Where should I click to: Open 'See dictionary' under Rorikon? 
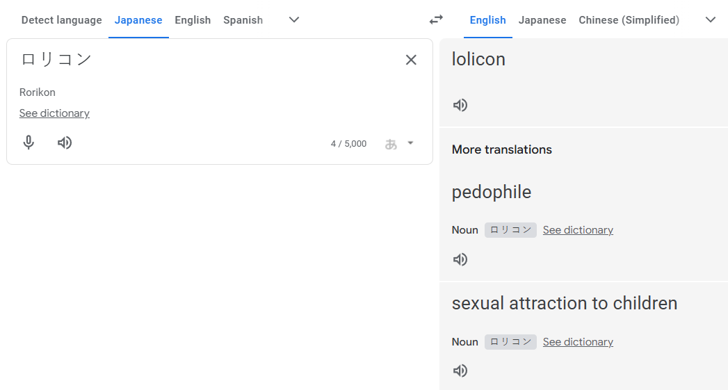(x=54, y=113)
